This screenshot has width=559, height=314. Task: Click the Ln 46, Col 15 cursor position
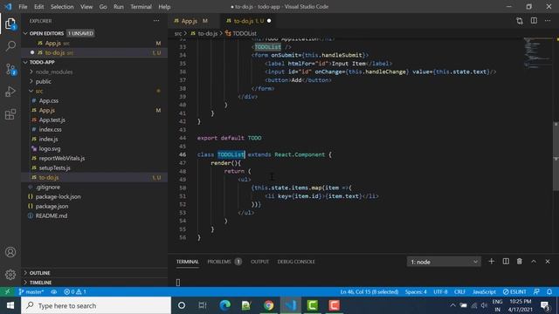(x=369, y=291)
